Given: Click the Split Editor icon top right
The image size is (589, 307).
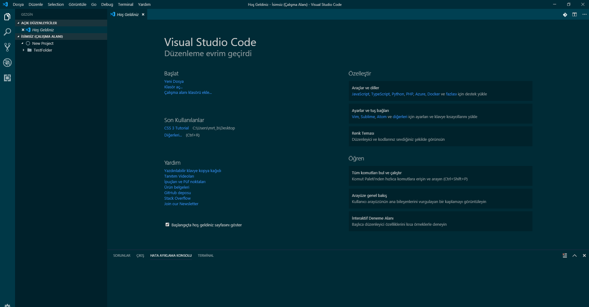Looking at the screenshot, I should pyautogui.click(x=575, y=14).
